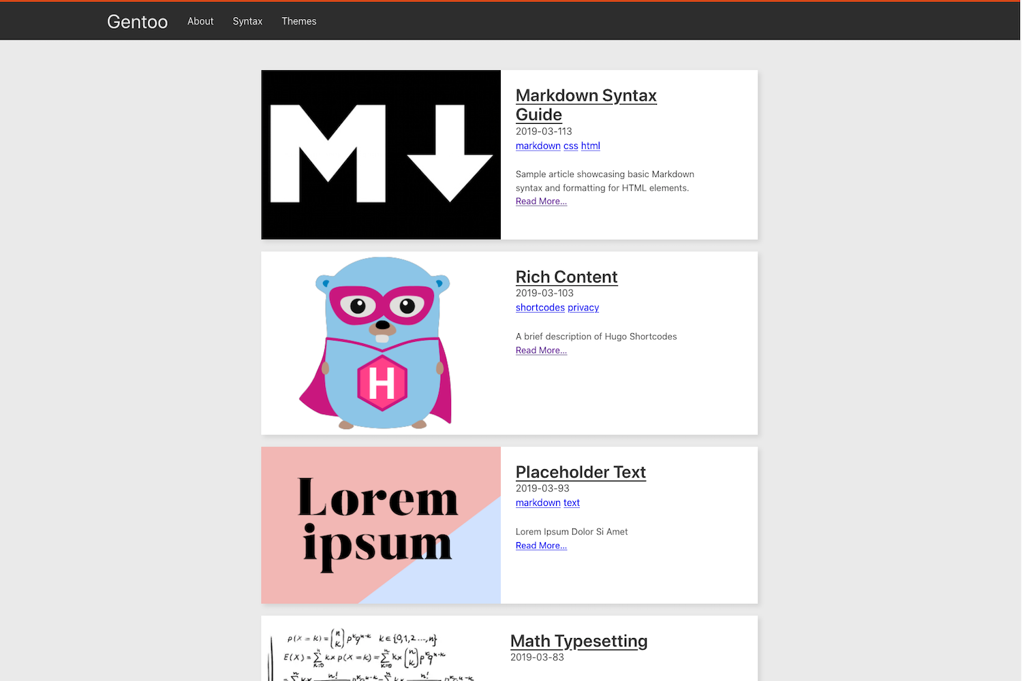The height and width of the screenshot is (681, 1022).
Task: Click the date 2019-03-113
Action: [x=544, y=131]
